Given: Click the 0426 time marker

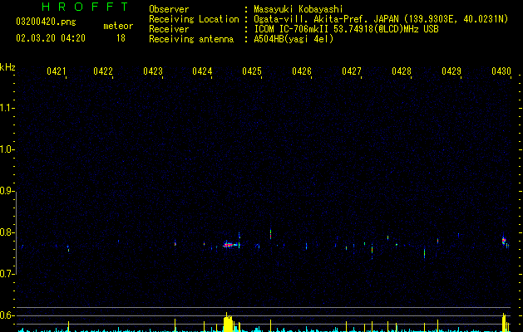Looking at the screenshot, I should tap(302, 71).
